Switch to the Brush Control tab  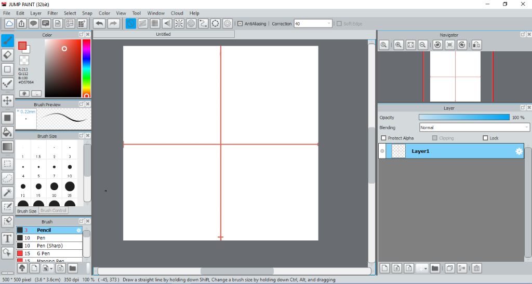point(54,210)
